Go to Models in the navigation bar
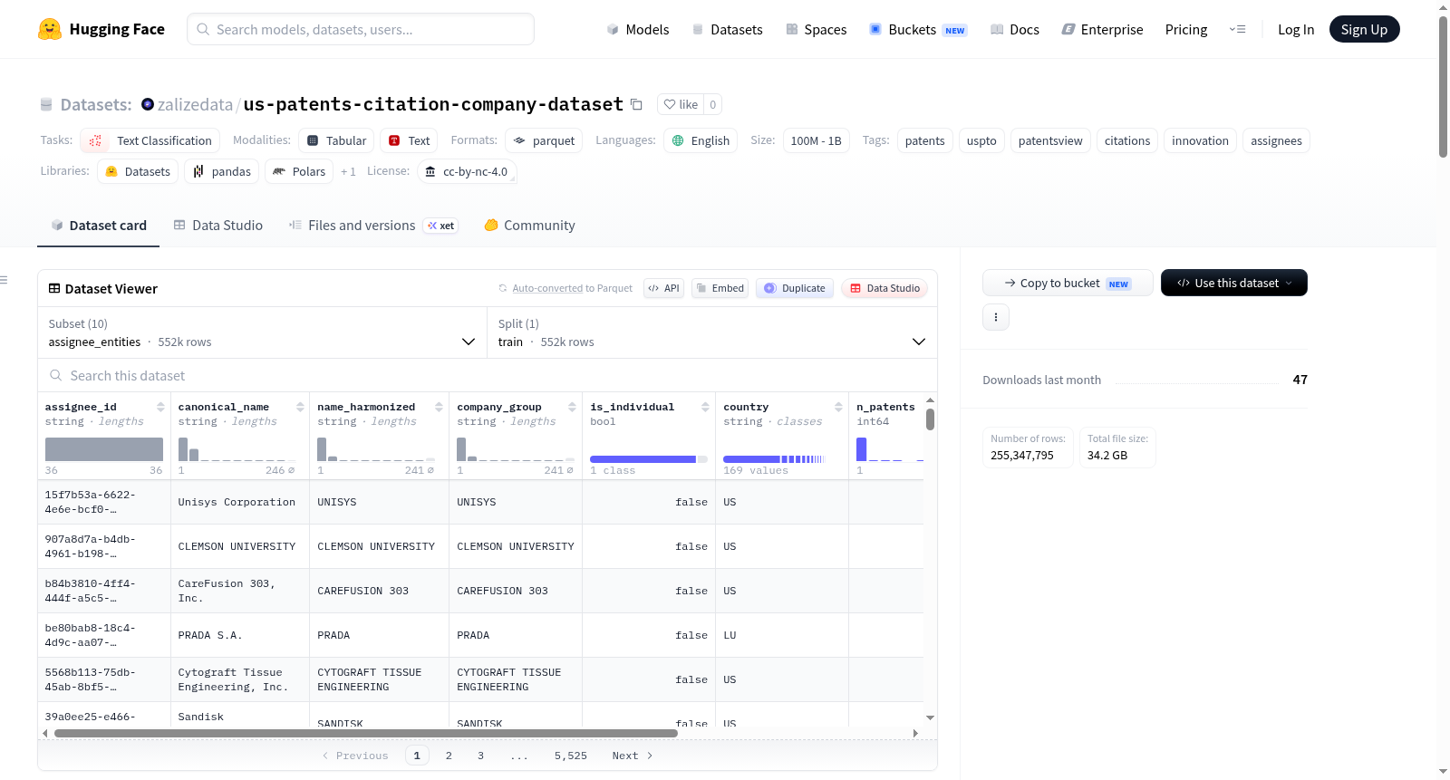The height and width of the screenshot is (780, 1450). tap(638, 29)
